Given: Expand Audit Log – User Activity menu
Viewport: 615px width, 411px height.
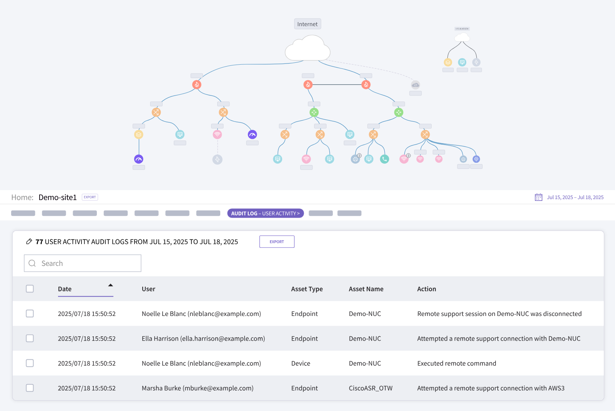Looking at the screenshot, I should tap(266, 213).
